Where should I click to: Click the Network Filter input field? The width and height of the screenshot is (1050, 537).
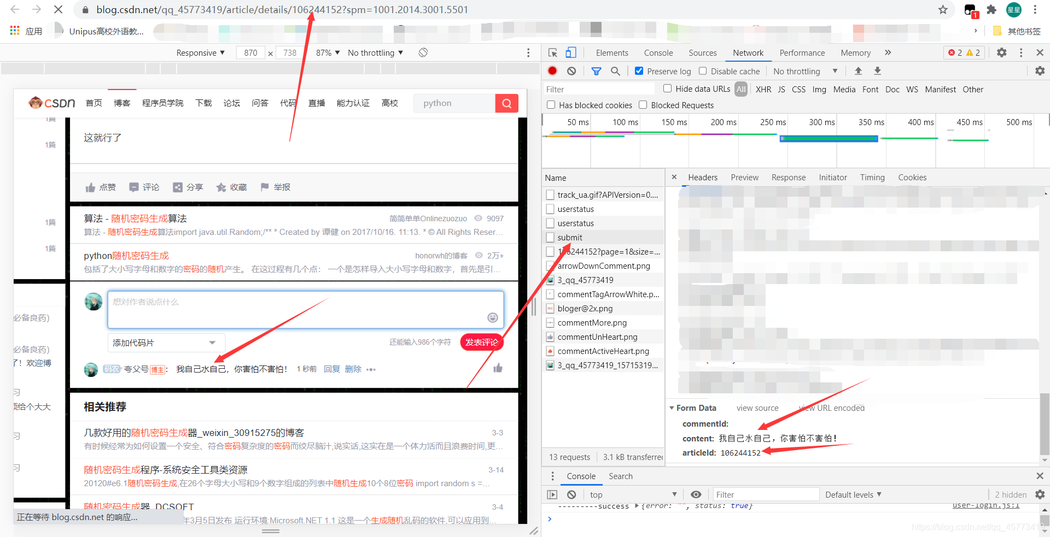tap(598, 89)
